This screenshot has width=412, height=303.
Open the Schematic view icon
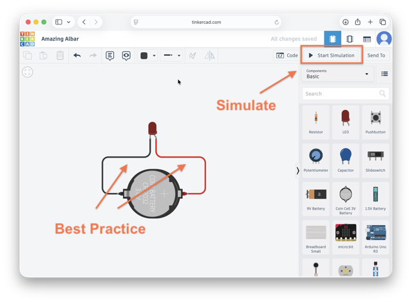tap(350, 39)
